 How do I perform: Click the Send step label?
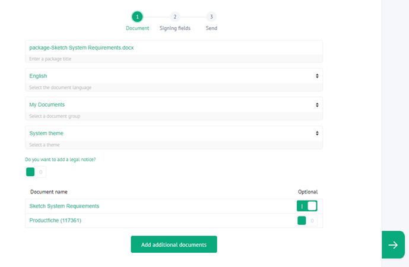(211, 28)
